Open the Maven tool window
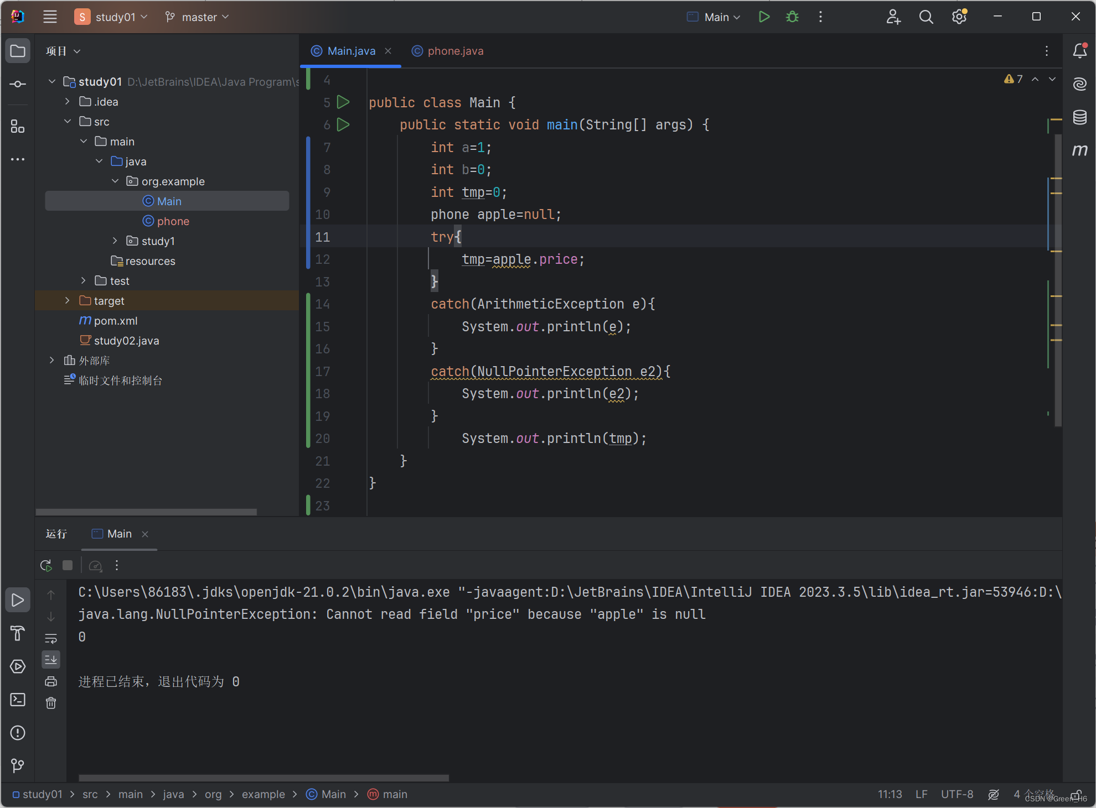Screen dimensions: 1096x808 pyautogui.click(x=1079, y=150)
